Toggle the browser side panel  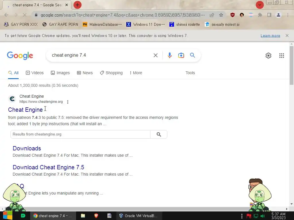pos(269,15)
